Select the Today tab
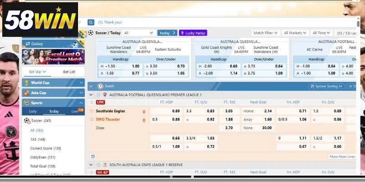The width and height of the screenshot is (365, 182). [54, 111]
